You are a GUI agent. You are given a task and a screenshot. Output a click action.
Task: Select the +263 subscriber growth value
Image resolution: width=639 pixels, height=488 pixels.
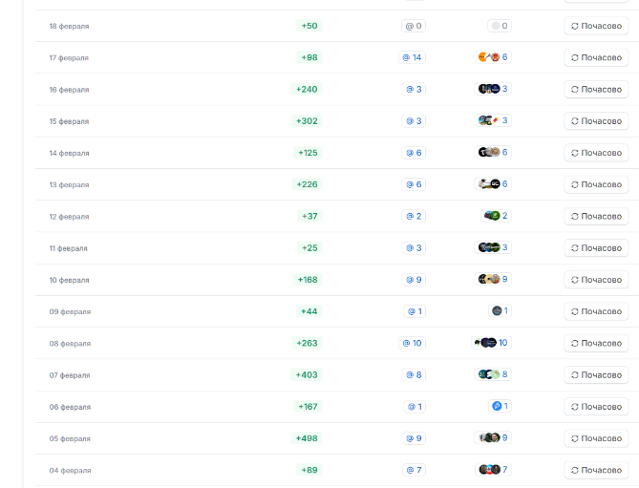click(x=307, y=344)
